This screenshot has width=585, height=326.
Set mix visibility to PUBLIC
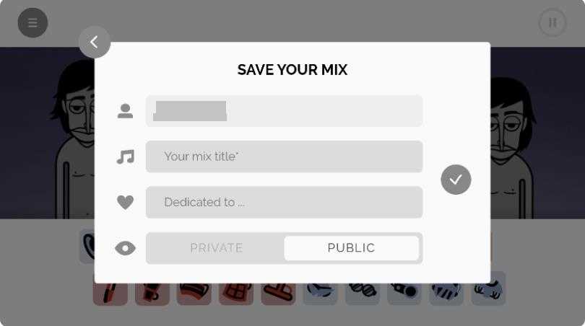pyautogui.click(x=351, y=248)
